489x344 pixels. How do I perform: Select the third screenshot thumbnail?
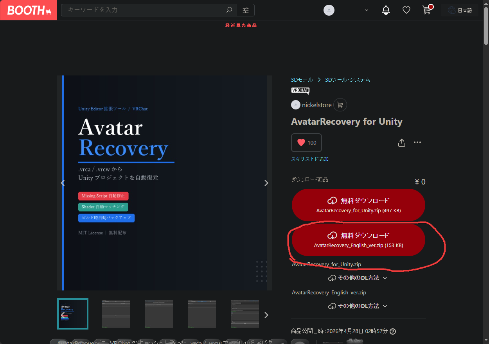tap(159, 314)
